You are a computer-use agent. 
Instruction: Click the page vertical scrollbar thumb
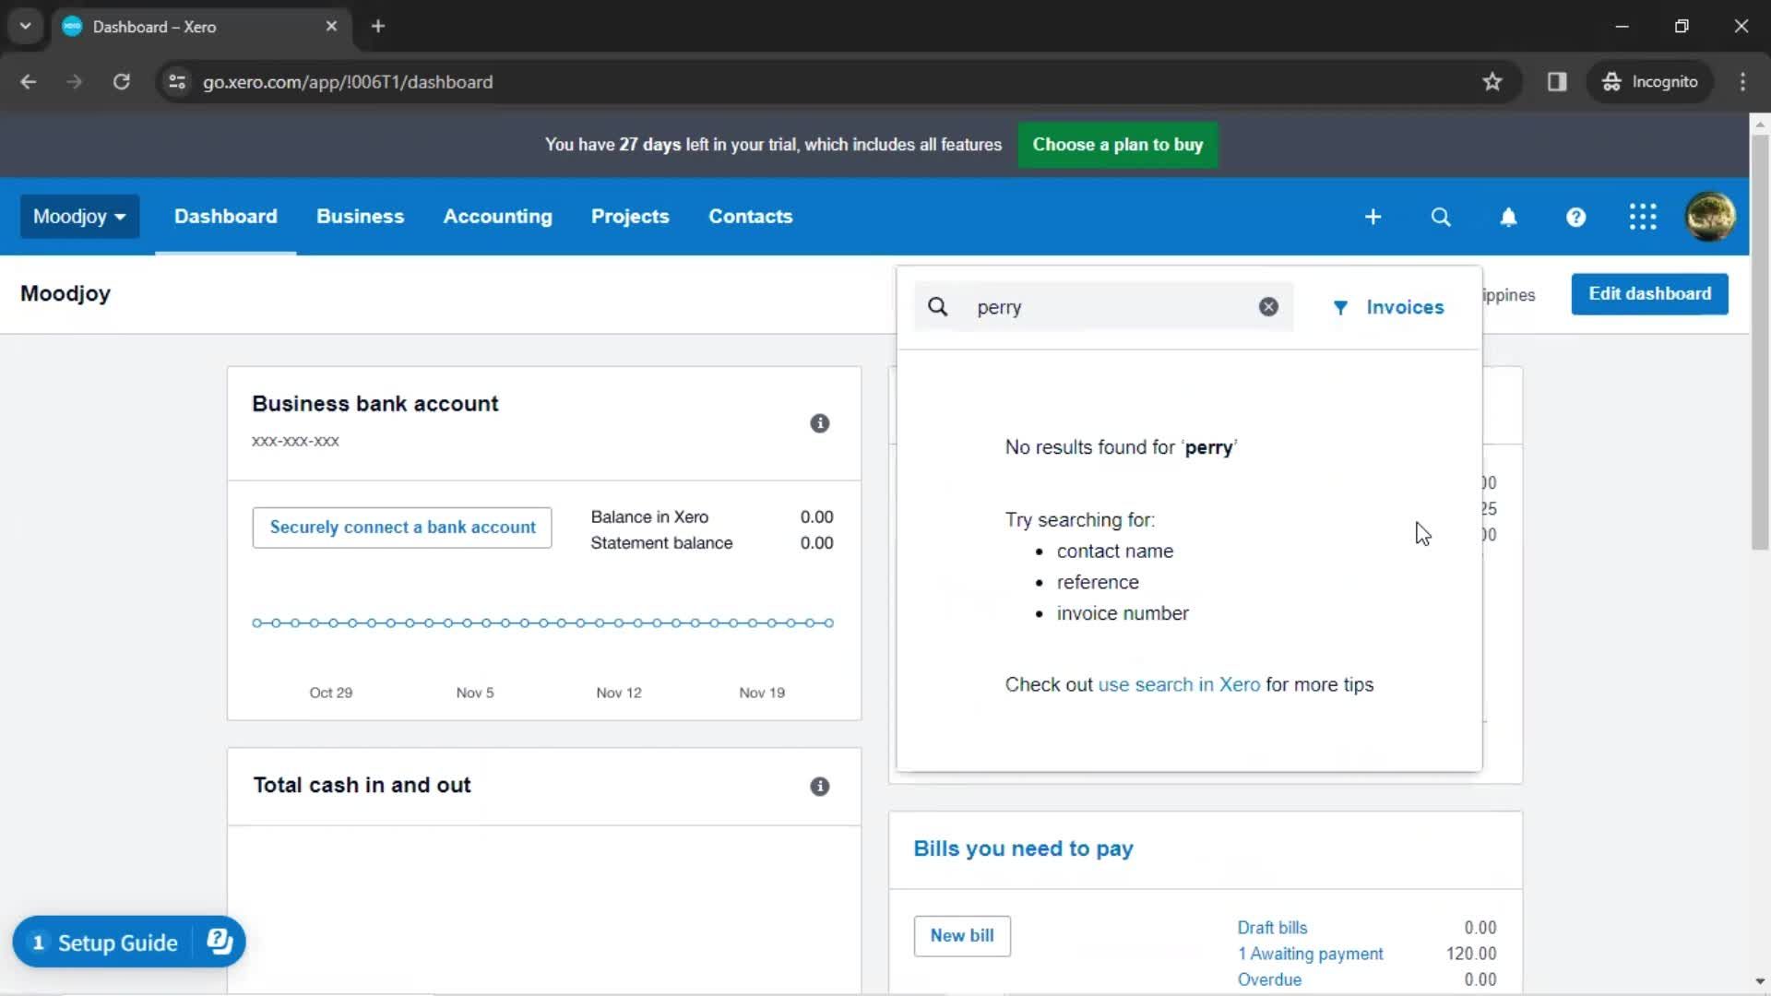coord(1759,341)
